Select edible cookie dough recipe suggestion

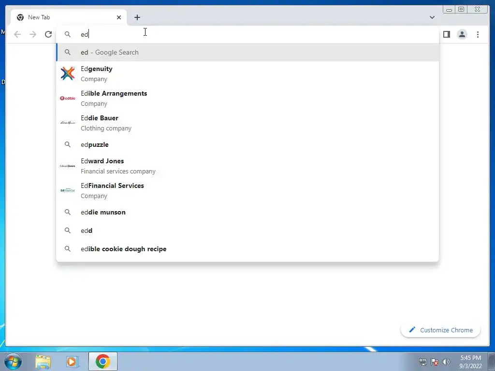[x=247, y=249]
